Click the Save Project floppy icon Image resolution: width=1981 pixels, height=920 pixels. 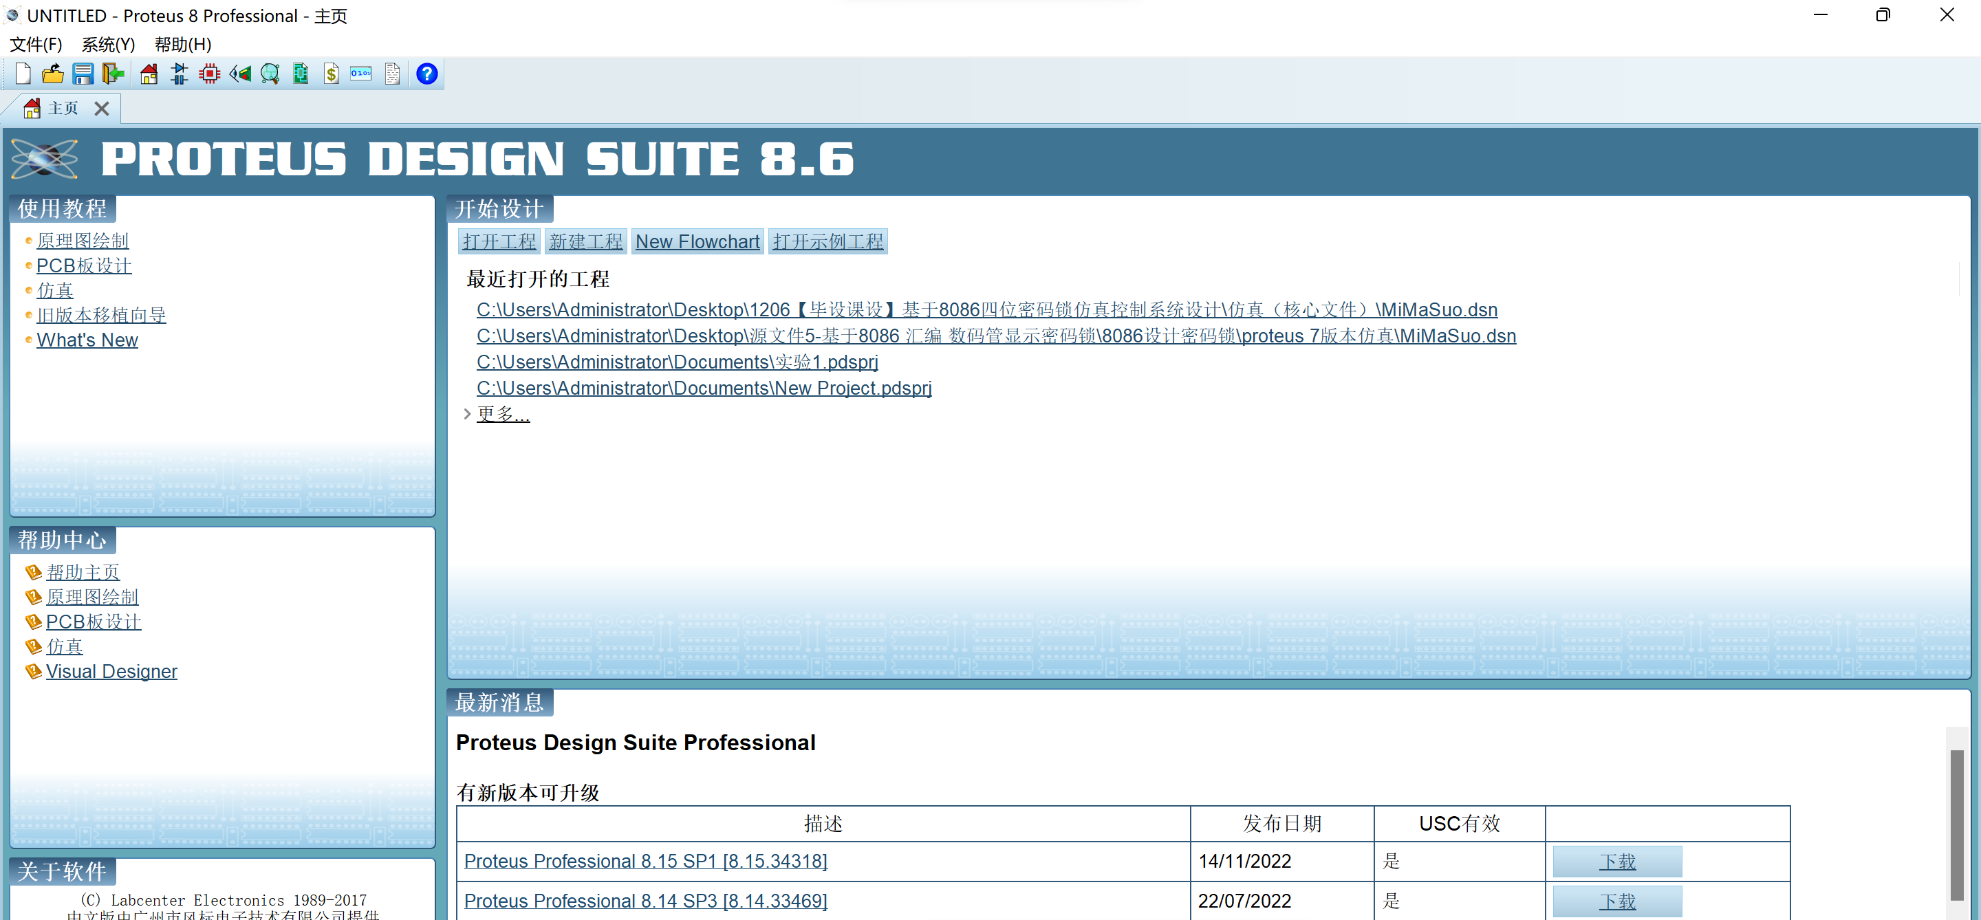tap(83, 74)
